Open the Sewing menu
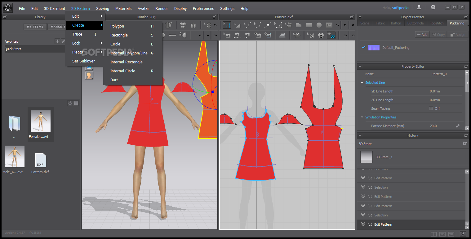The width and height of the screenshot is (471, 239). 103,8
